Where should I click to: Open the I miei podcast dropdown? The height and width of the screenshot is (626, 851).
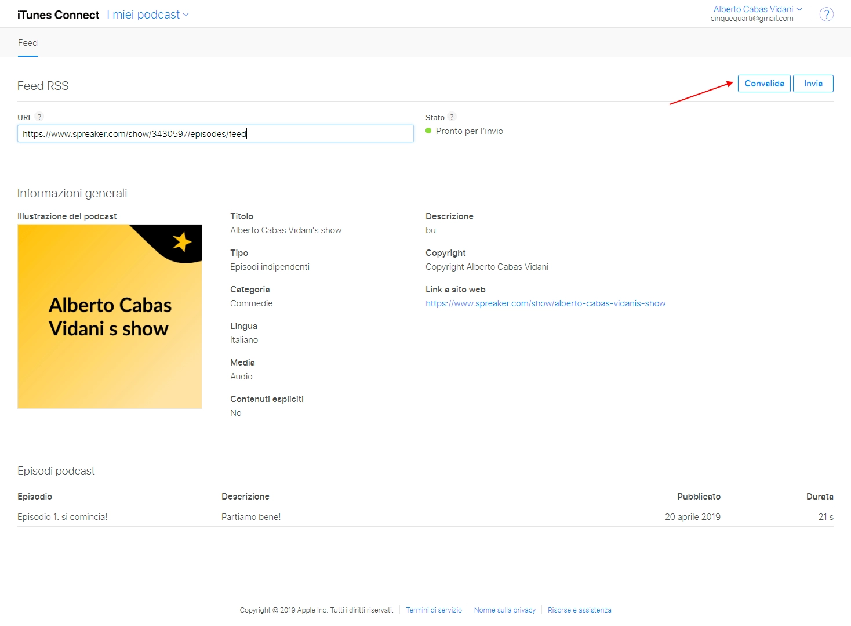coord(148,15)
